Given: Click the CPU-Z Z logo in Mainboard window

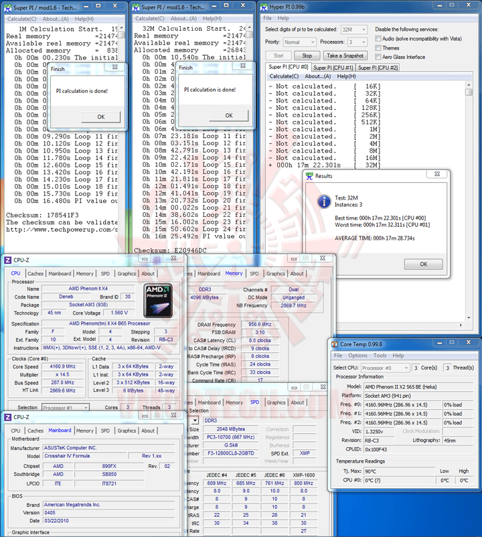Looking at the screenshot, I should click(x=8, y=417).
